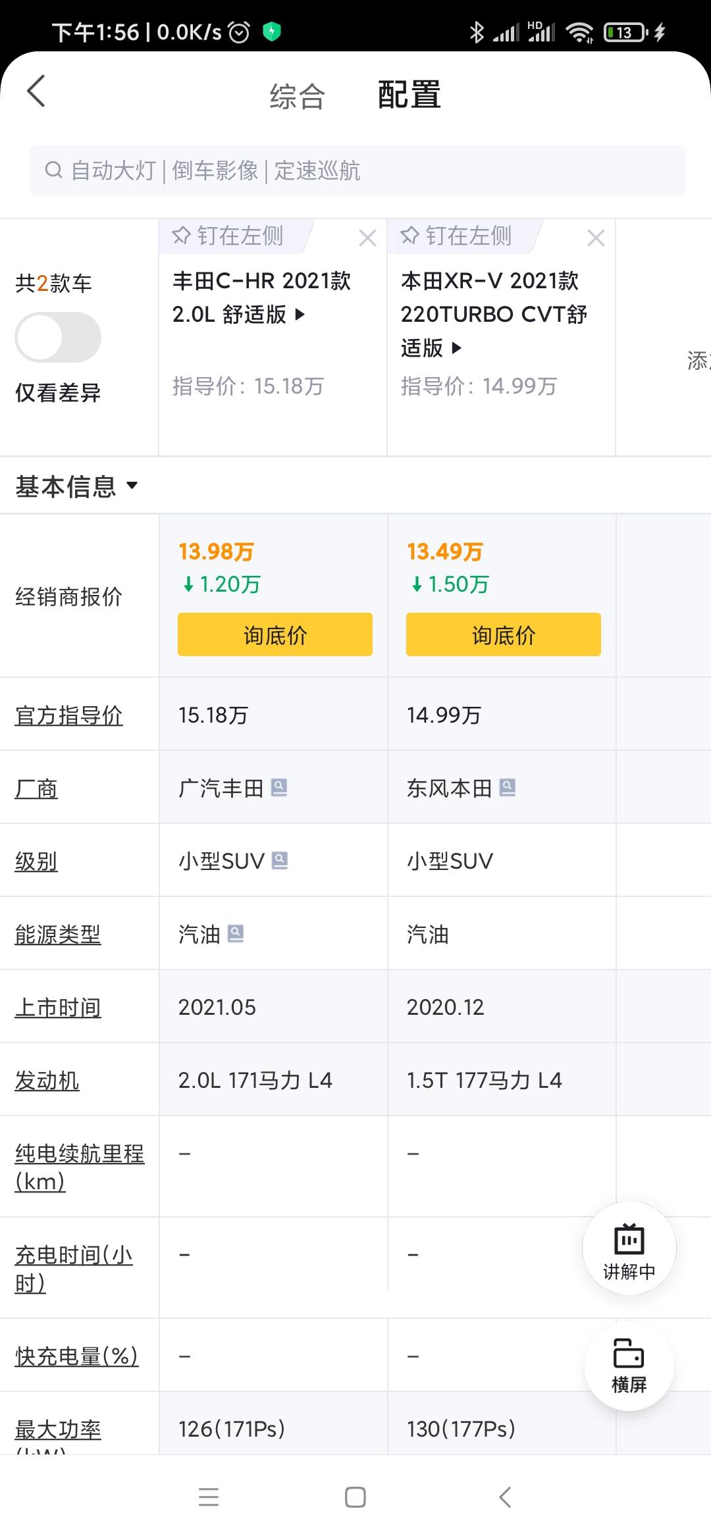Screen dimensions: 711x1540
Task: Tap the Android recent-apps menu button
Action: (x=209, y=1497)
